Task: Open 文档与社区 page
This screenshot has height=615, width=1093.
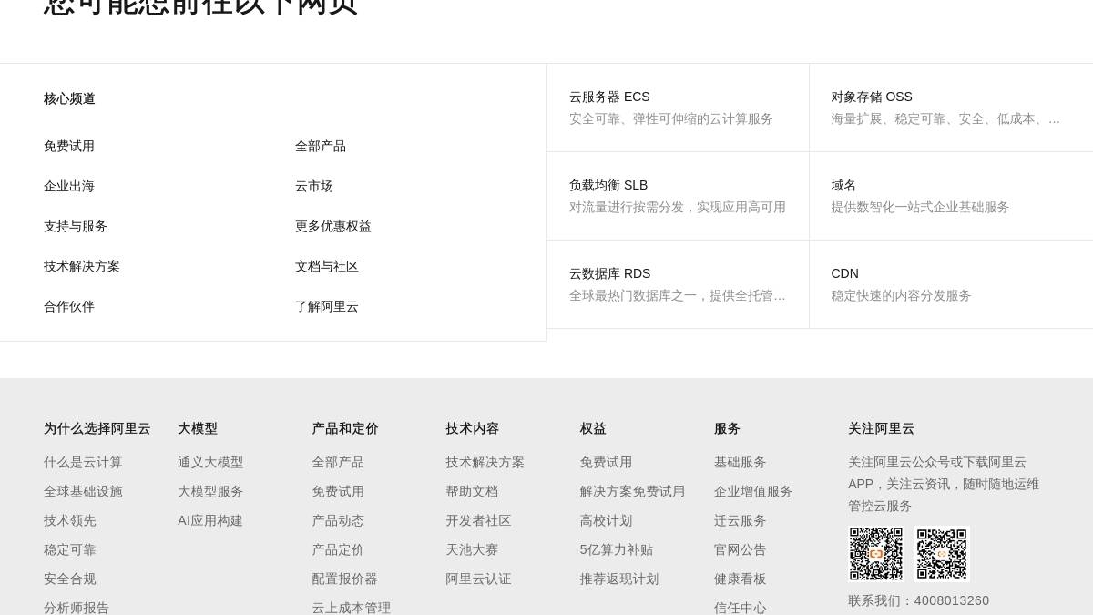Action: click(326, 266)
